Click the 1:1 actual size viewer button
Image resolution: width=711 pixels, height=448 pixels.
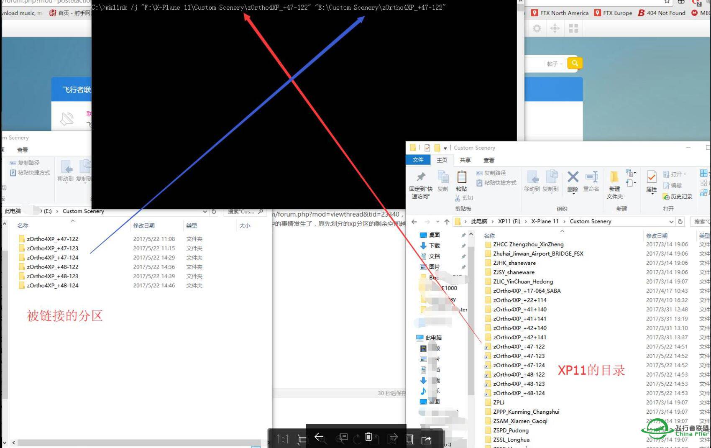(x=283, y=439)
